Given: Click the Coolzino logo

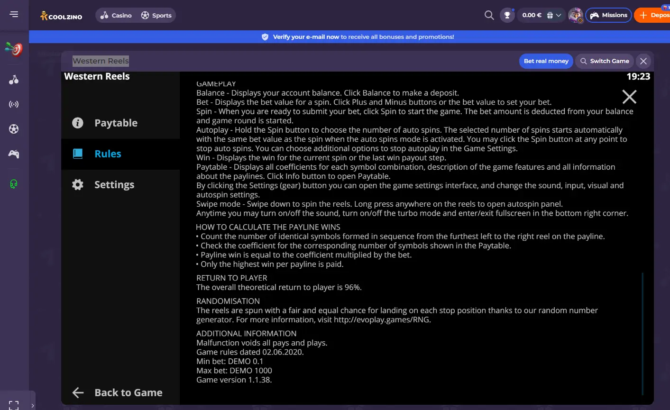Looking at the screenshot, I should (x=61, y=16).
